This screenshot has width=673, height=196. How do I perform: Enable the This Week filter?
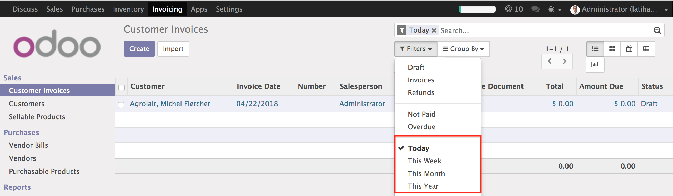[424, 161]
